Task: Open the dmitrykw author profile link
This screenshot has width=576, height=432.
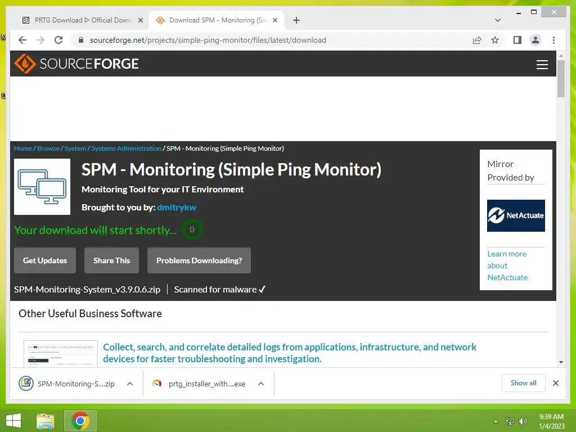Action: [177, 207]
